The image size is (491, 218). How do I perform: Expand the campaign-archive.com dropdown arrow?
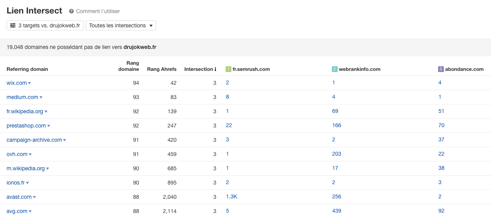(65, 140)
